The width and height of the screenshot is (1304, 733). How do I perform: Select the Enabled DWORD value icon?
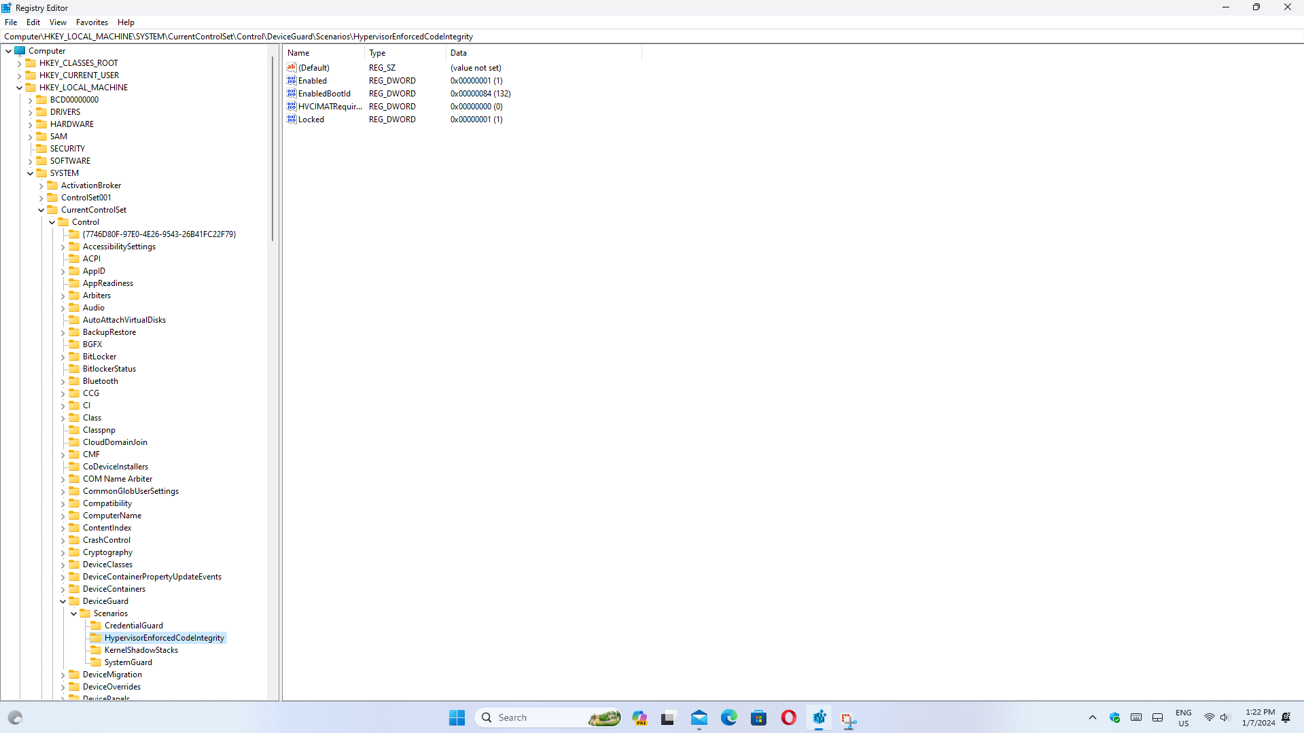coord(292,80)
